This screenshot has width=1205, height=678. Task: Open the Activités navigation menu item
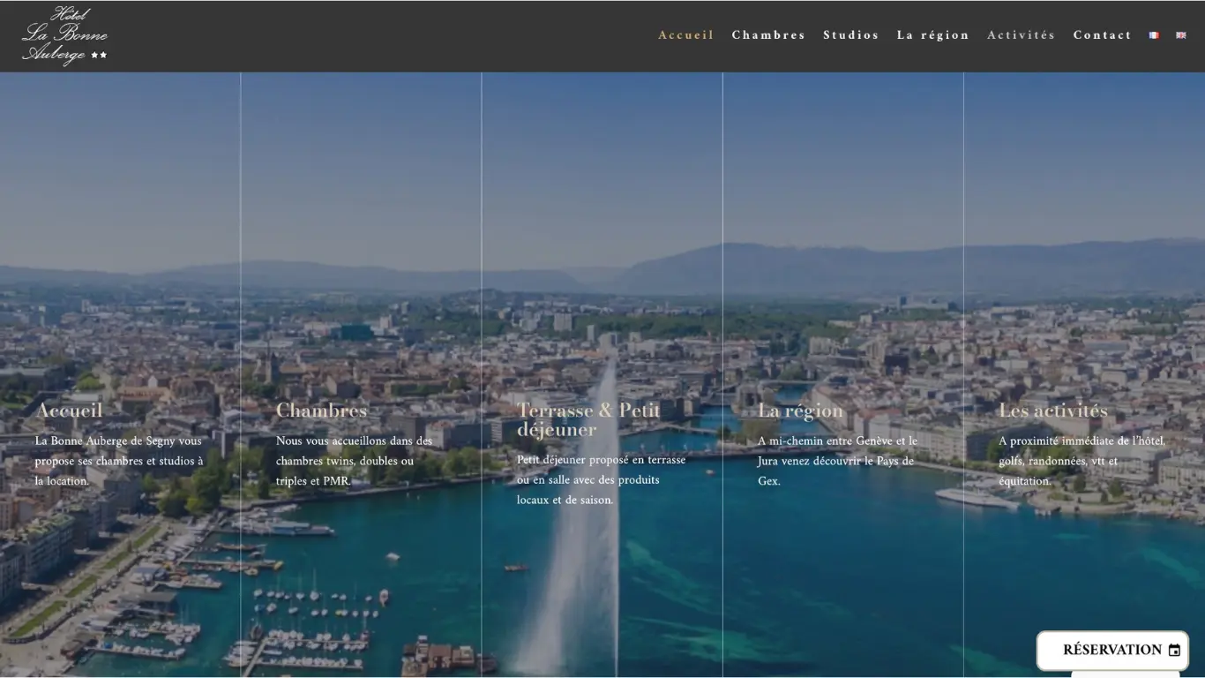[x=1021, y=35]
